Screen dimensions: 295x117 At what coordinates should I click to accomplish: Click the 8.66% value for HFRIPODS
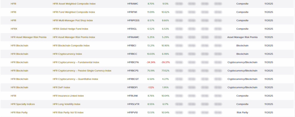click(x=165, y=20)
